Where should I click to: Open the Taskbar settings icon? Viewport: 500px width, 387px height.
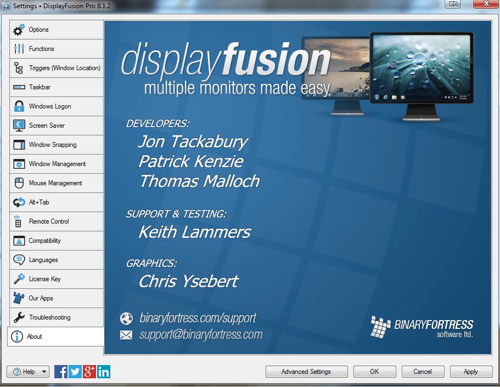18,87
